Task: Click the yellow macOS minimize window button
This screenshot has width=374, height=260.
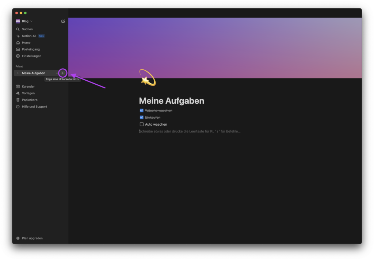Action: coord(21,13)
